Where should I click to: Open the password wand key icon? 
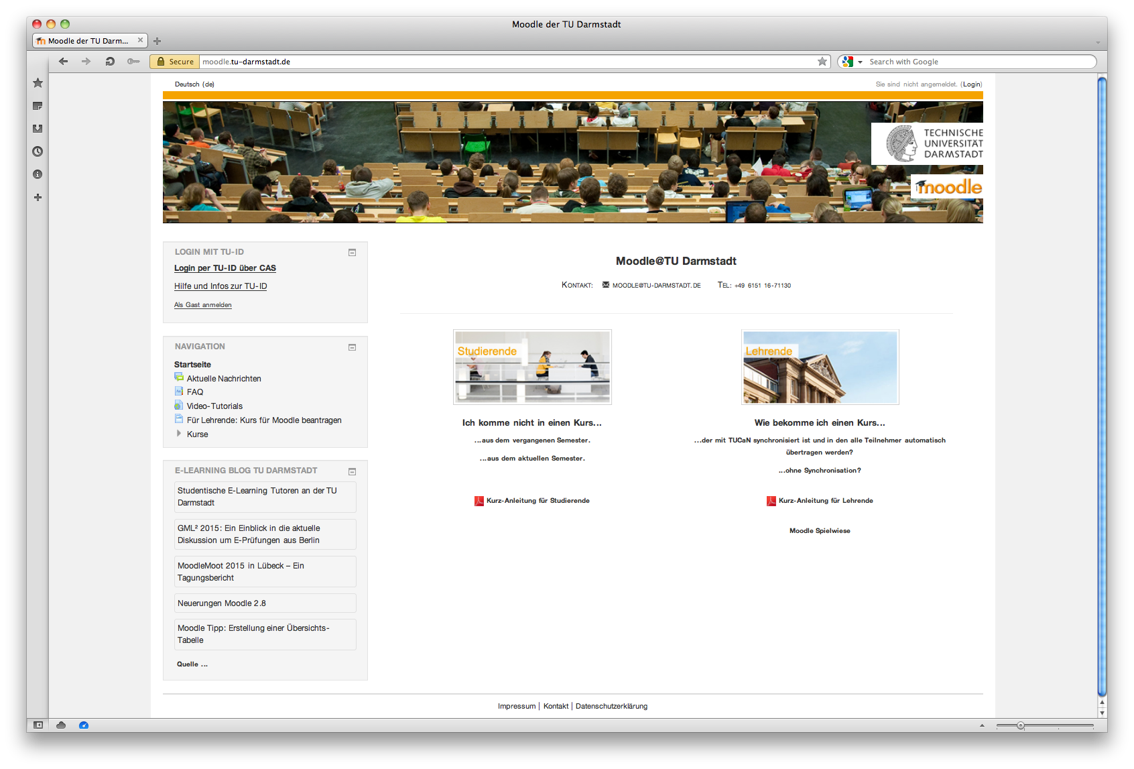click(x=133, y=61)
